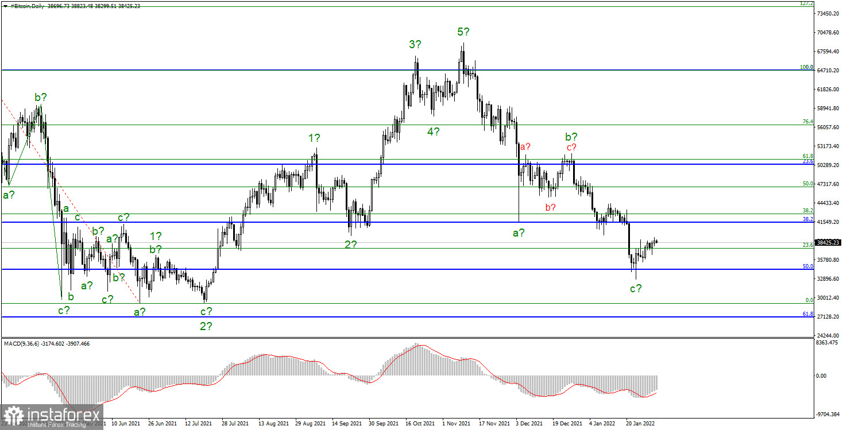The height and width of the screenshot is (430, 843).
Task: Click the 50289.20 price axis label
Action: point(828,165)
